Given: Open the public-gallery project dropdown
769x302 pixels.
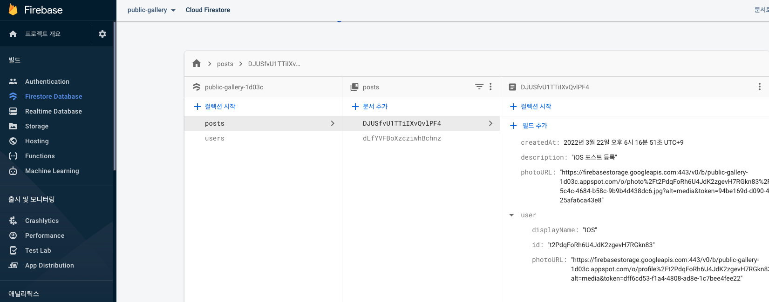Looking at the screenshot, I should 151,10.
